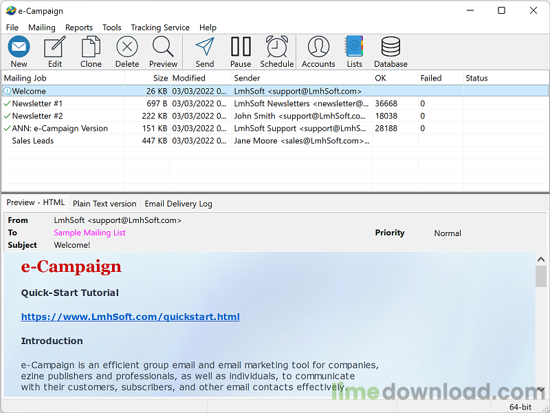Clone the selected mailing job
Viewport: 550px width, 413px height.
[x=91, y=47]
